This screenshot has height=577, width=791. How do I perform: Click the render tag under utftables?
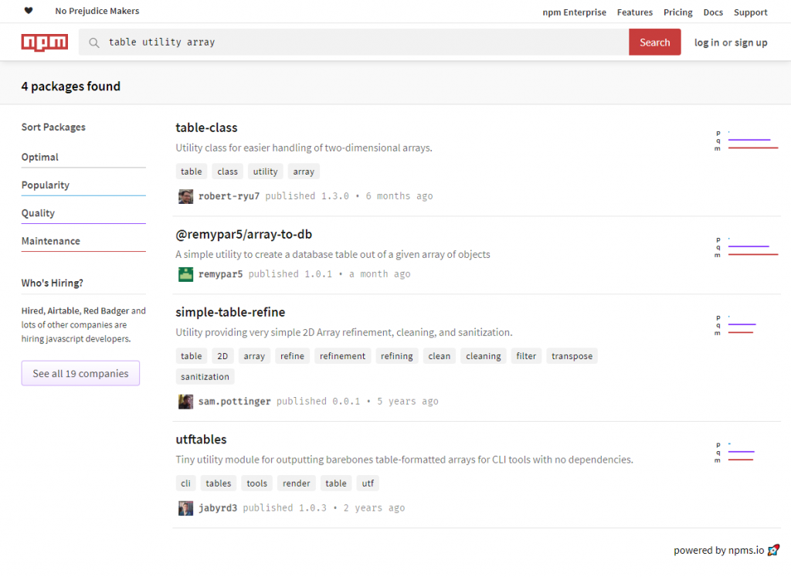296,484
